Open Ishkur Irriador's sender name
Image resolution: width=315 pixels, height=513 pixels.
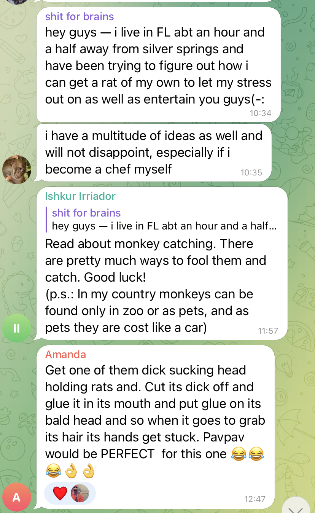tap(80, 196)
